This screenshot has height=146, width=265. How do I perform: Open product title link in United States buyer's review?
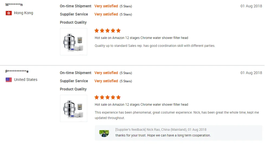tap(141, 105)
